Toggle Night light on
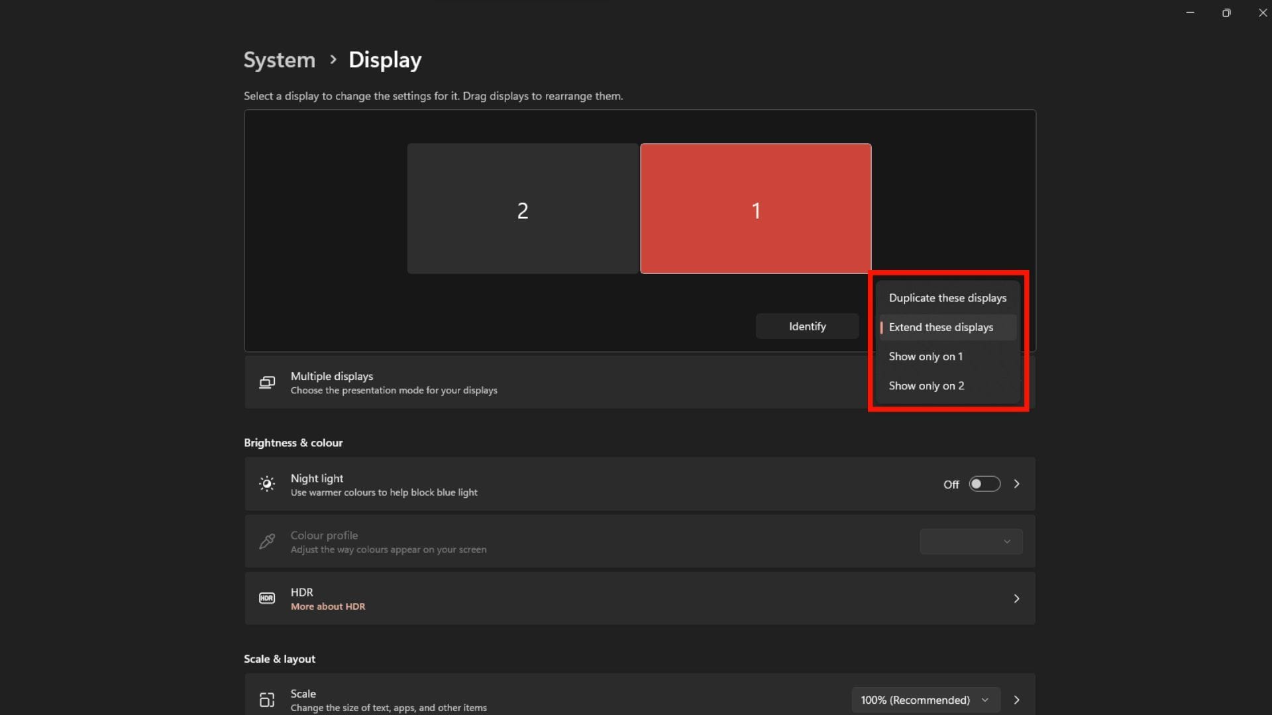Image resolution: width=1272 pixels, height=715 pixels. (984, 484)
